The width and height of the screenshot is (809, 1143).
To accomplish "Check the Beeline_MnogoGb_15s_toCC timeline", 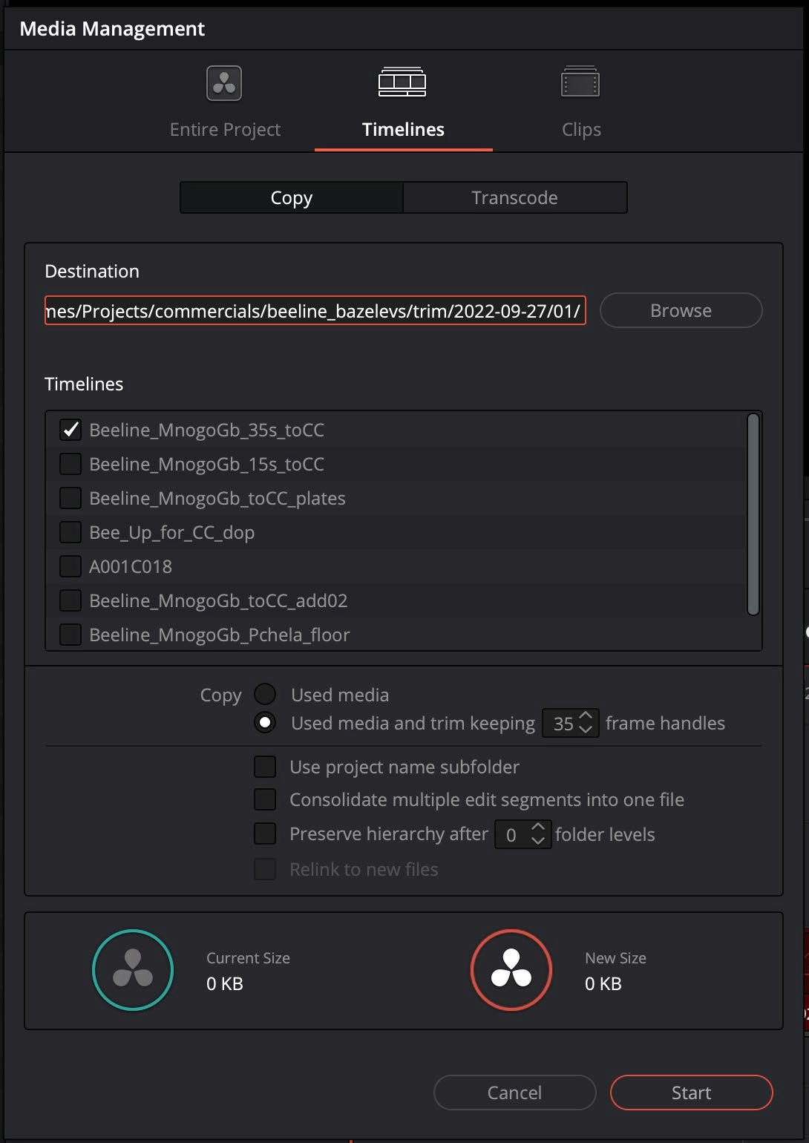I will click(71, 464).
